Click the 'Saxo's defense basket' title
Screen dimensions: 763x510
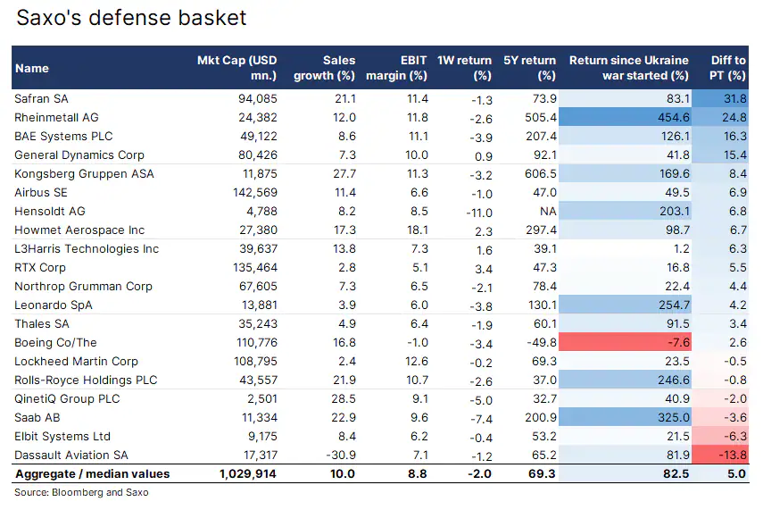click(131, 18)
